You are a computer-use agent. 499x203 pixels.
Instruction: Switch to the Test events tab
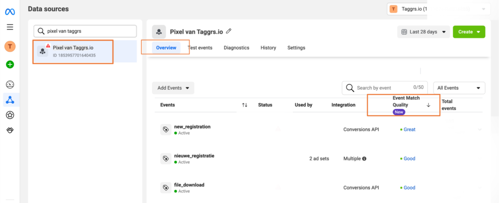[x=200, y=48]
